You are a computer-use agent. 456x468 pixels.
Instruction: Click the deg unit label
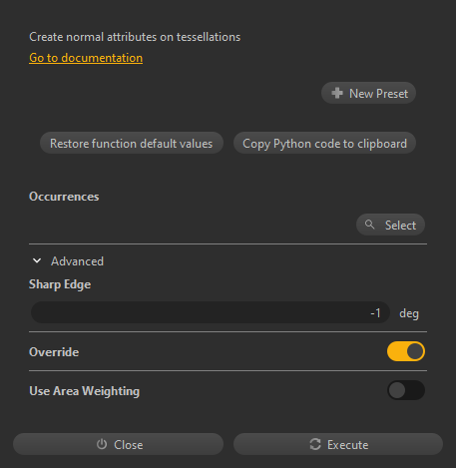pos(409,313)
